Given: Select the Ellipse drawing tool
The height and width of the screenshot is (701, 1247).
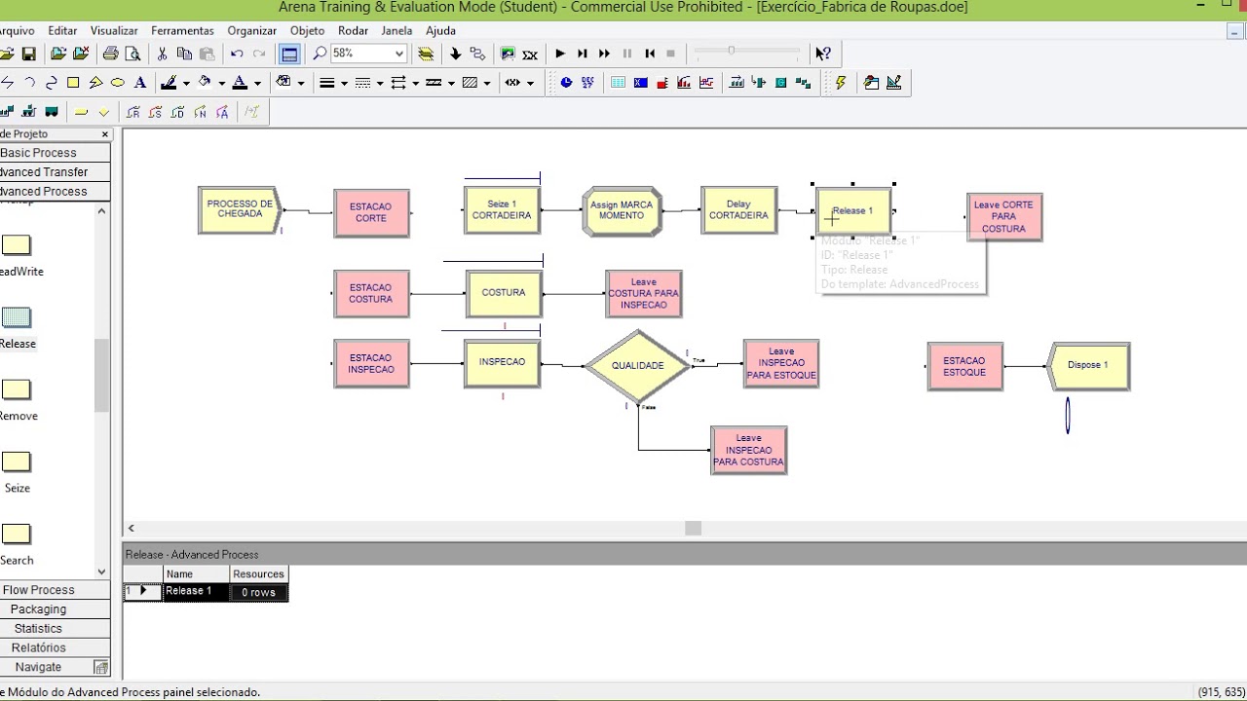Looking at the screenshot, I should [118, 83].
